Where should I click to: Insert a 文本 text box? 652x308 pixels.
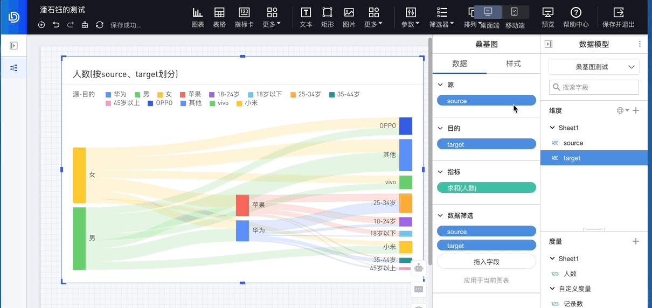[306, 17]
